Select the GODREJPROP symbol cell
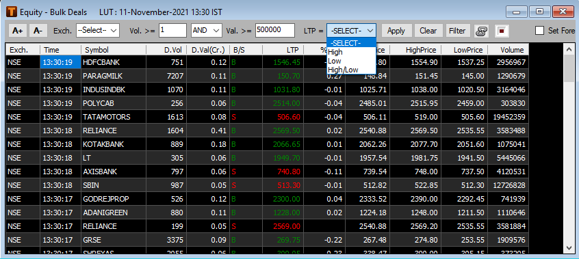579x259 pixels. [x=114, y=199]
